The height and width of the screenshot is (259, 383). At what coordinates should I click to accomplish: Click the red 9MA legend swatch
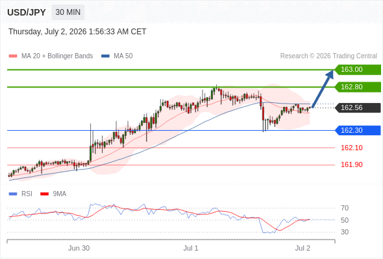[x=44, y=194]
